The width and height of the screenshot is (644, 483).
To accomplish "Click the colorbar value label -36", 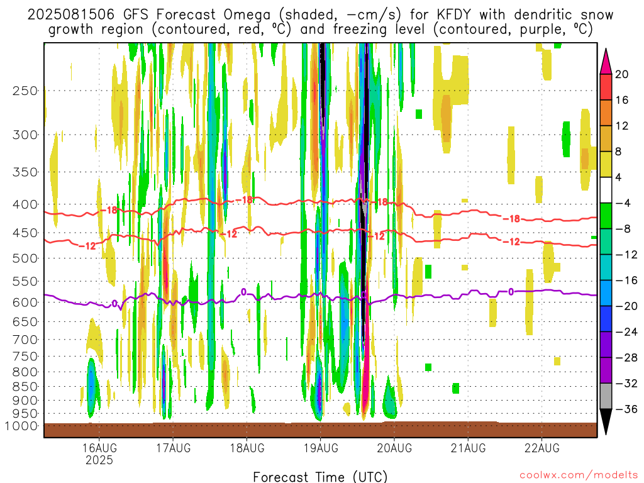I will point(626,409).
